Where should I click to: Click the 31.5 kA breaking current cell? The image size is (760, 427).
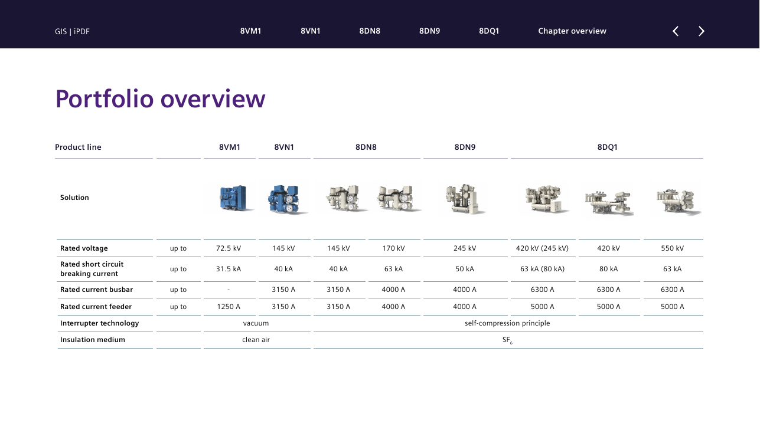point(229,269)
